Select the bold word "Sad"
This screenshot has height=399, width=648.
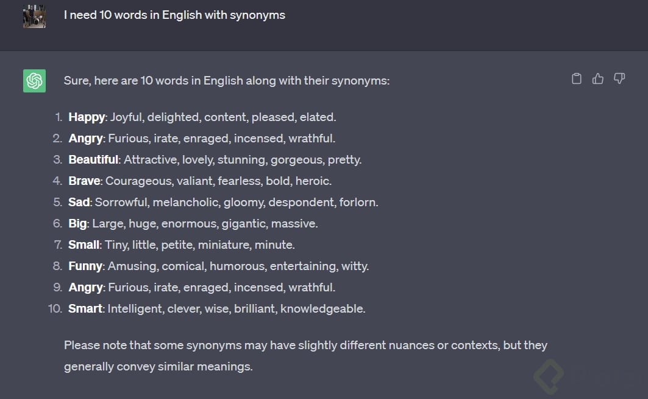click(x=79, y=202)
